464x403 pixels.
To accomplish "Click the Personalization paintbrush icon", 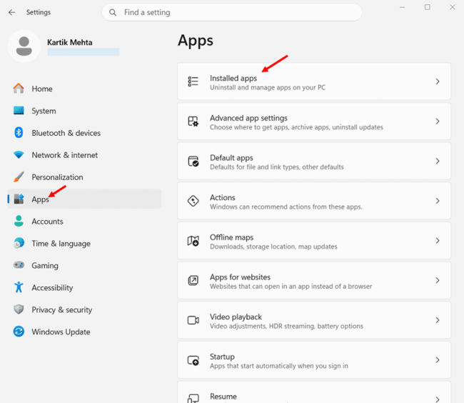I will 19,176.
